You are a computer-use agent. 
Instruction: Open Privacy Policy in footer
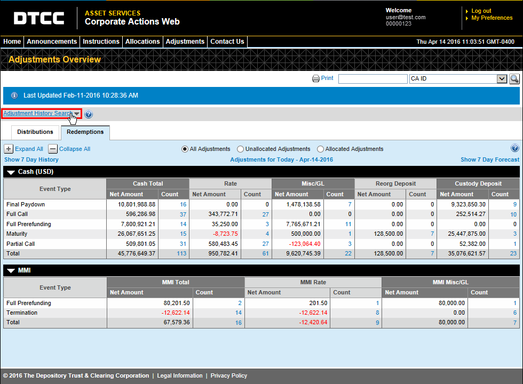pyautogui.click(x=229, y=375)
